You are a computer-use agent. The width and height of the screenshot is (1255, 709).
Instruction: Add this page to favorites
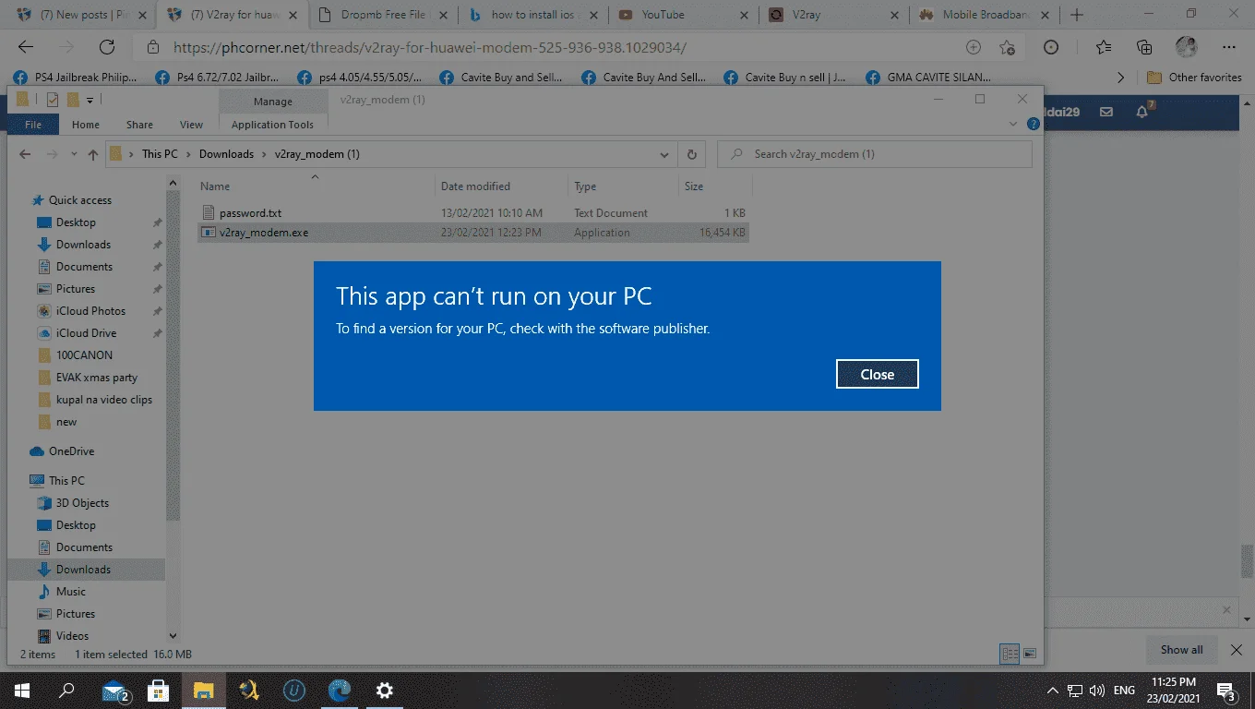(1007, 47)
